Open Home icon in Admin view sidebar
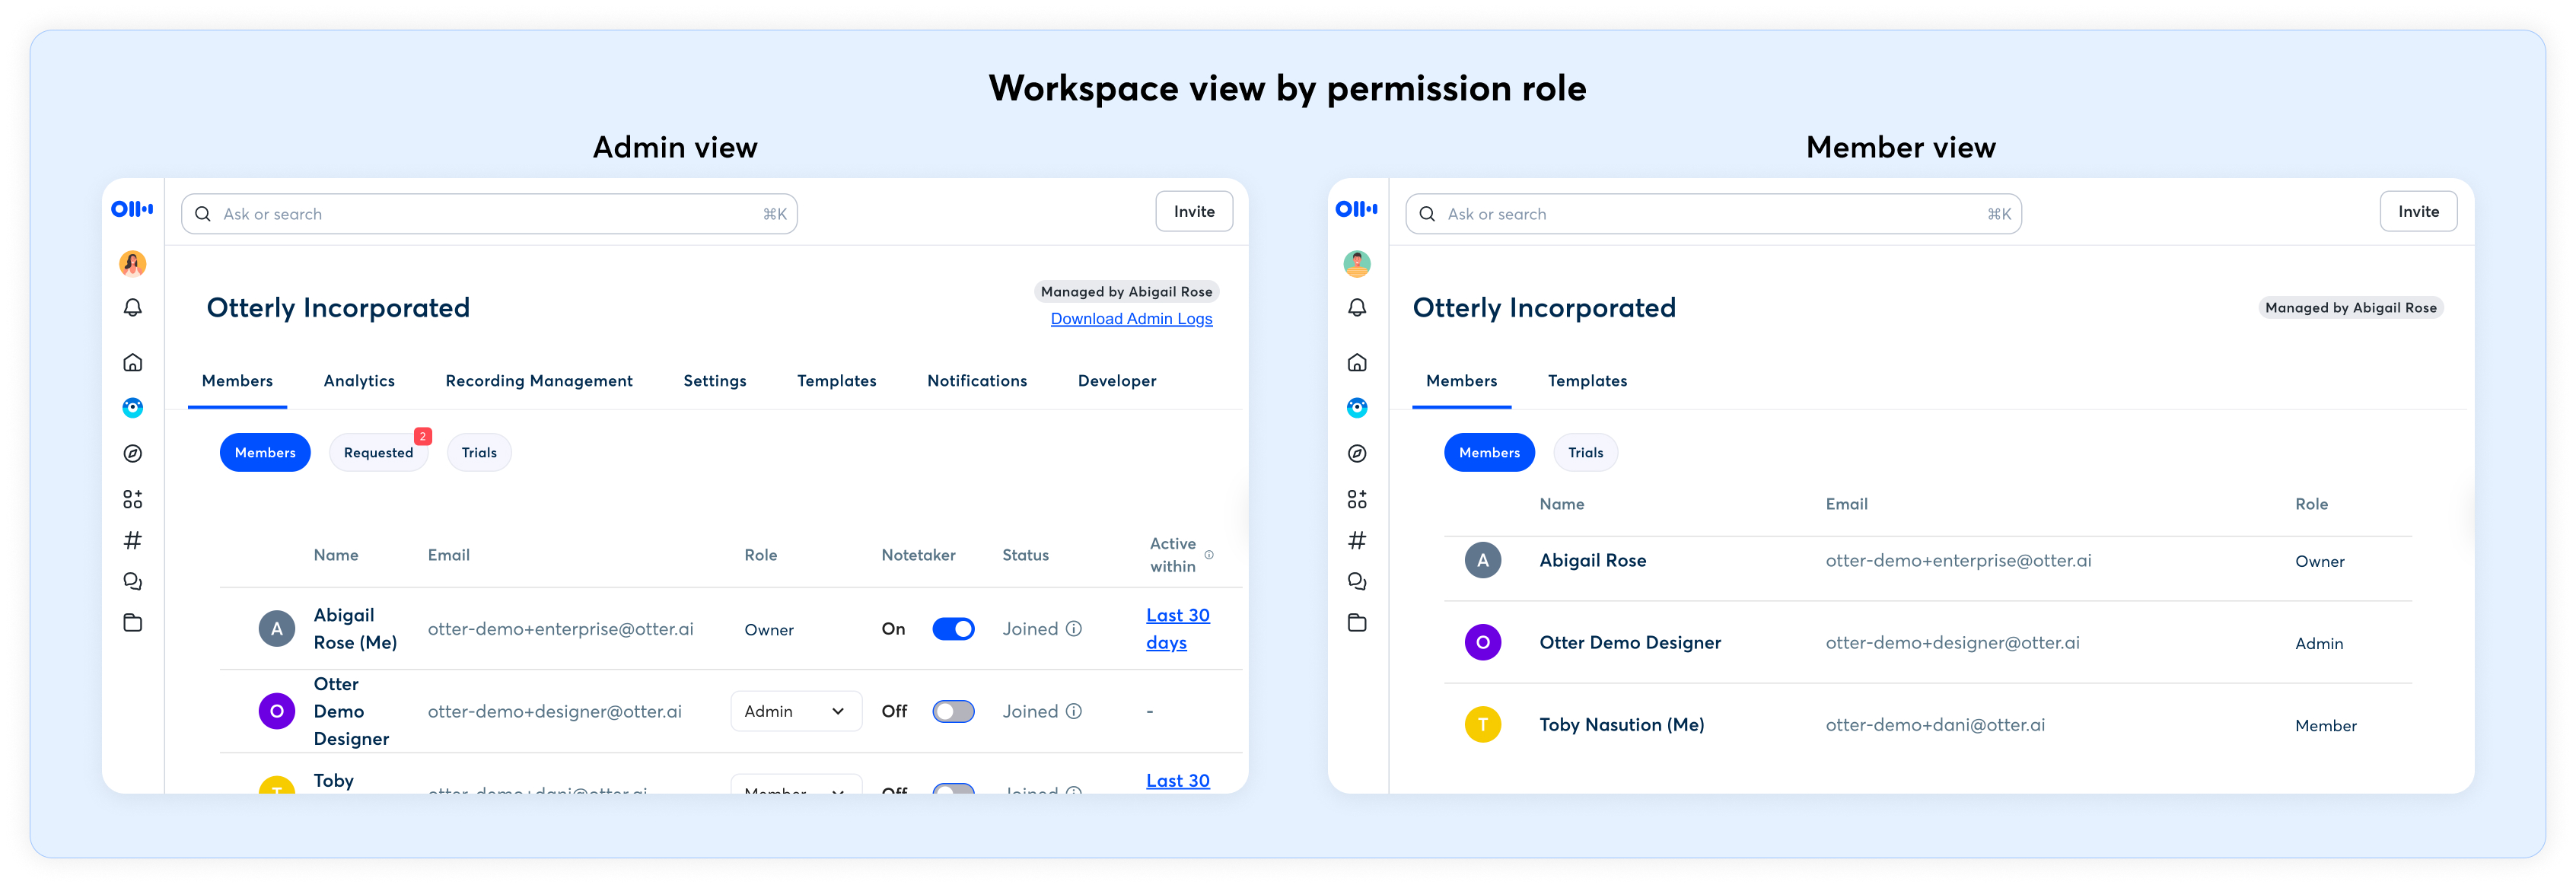The width and height of the screenshot is (2576, 888). [132, 363]
